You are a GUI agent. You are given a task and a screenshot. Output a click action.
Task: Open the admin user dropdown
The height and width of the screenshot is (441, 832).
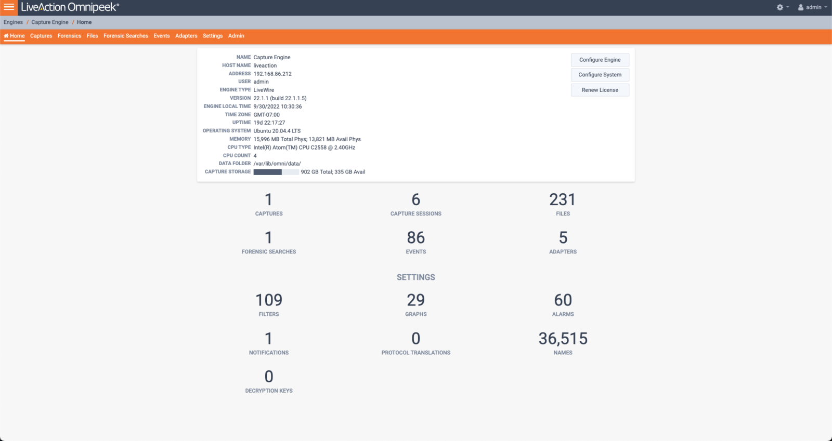(x=813, y=7)
